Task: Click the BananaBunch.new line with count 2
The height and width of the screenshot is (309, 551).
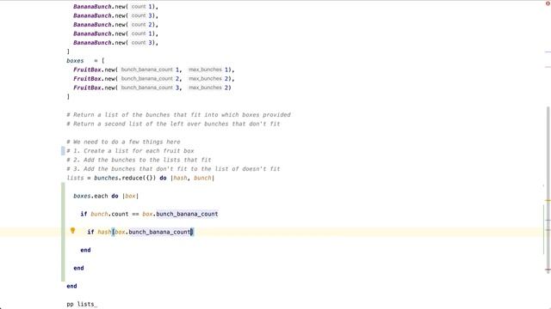Action: click(115, 25)
